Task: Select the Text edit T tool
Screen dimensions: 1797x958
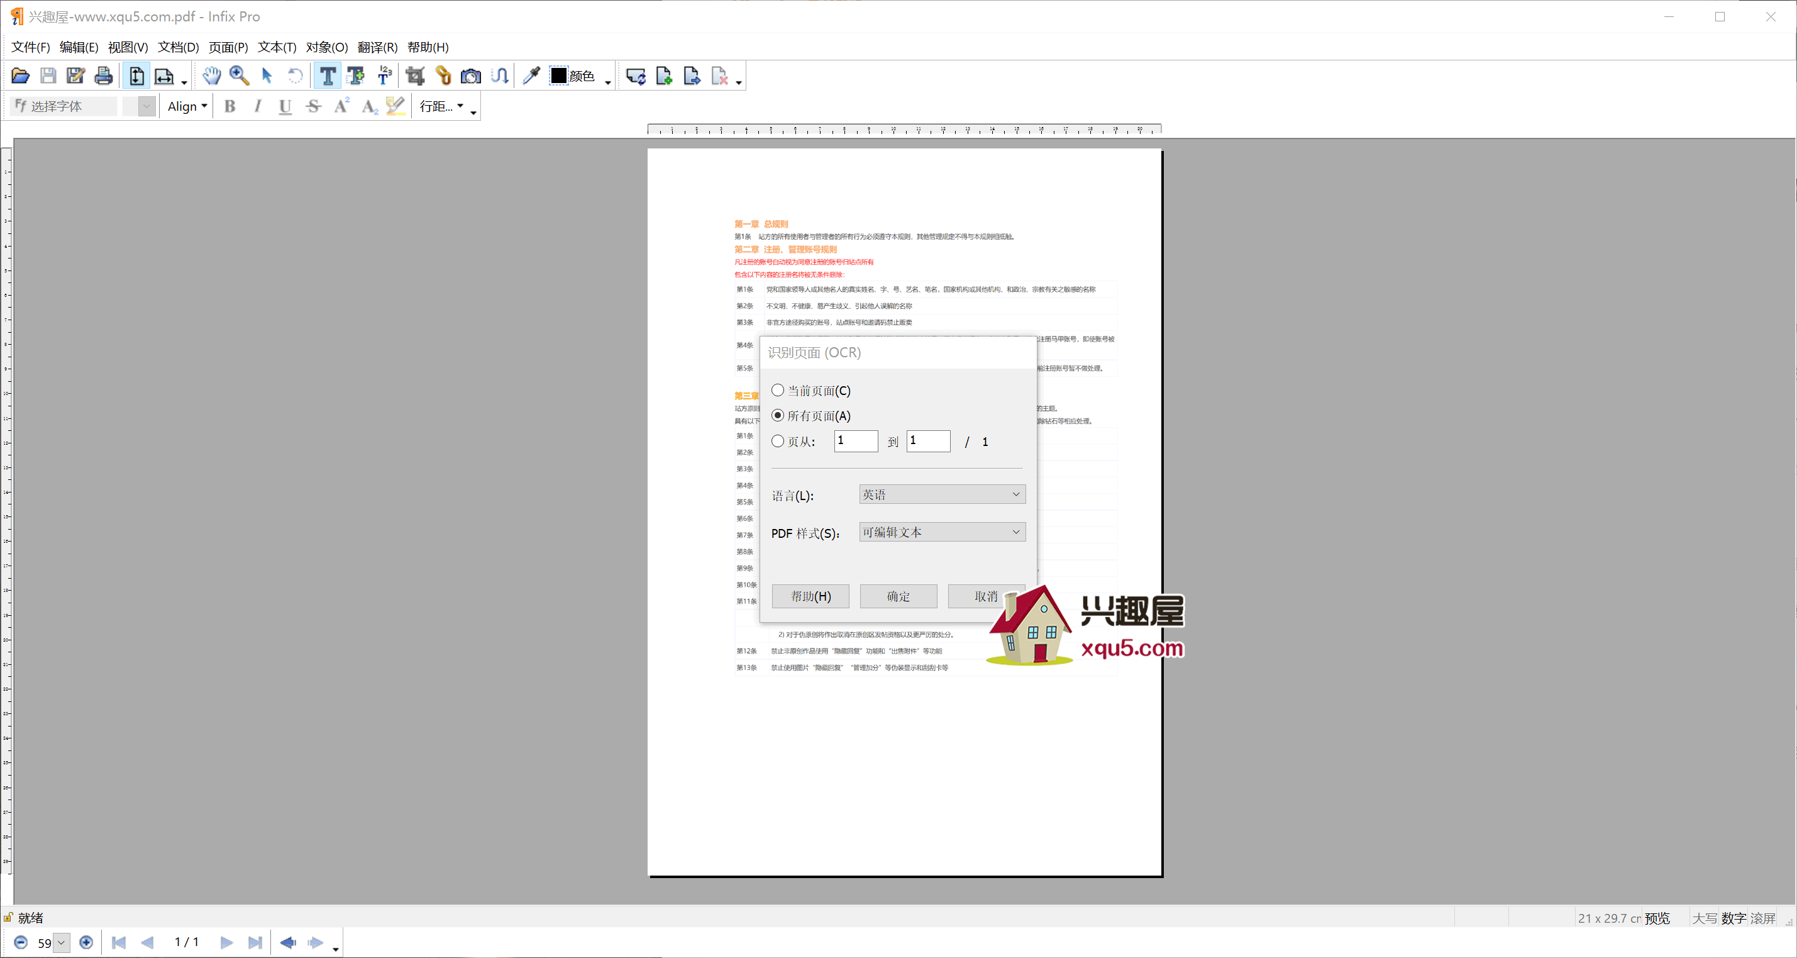Action: (x=327, y=76)
